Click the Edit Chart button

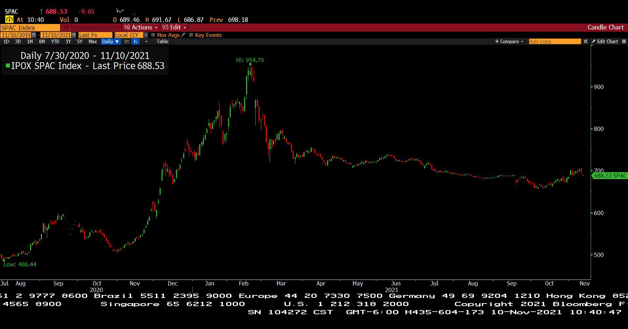605,42
